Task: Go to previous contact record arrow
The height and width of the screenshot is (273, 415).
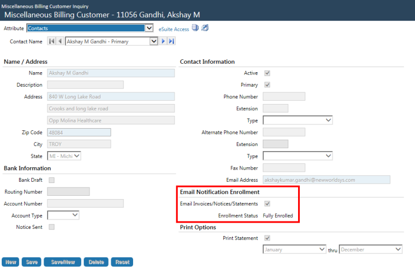Action: click(60, 41)
